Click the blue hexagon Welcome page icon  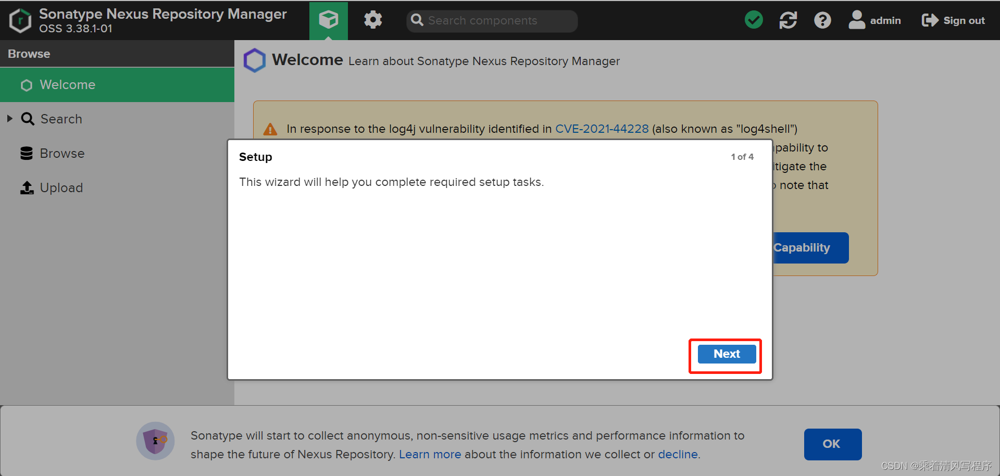255,60
